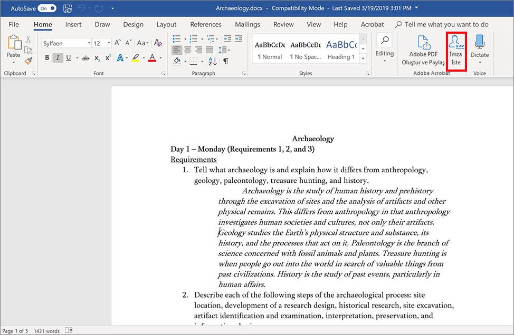Open the Paragraph dialog launcher
514x335 pixels.
pyautogui.click(x=244, y=74)
